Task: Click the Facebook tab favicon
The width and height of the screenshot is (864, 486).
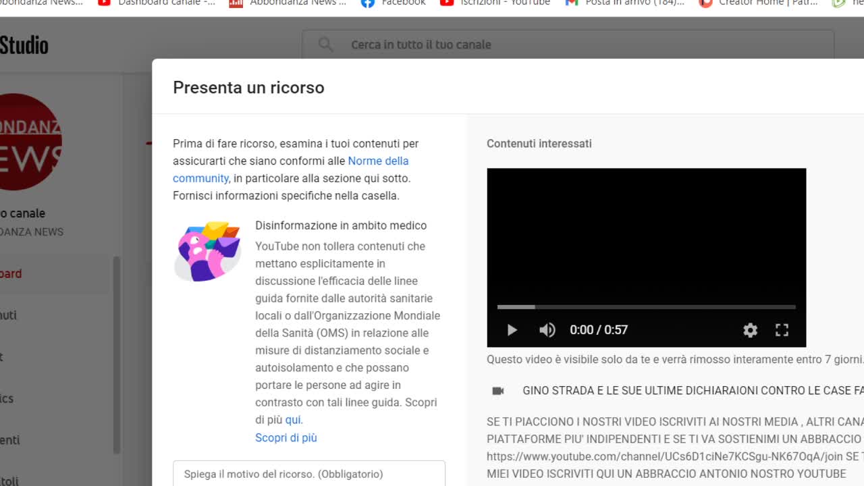Action: coord(368,3)
